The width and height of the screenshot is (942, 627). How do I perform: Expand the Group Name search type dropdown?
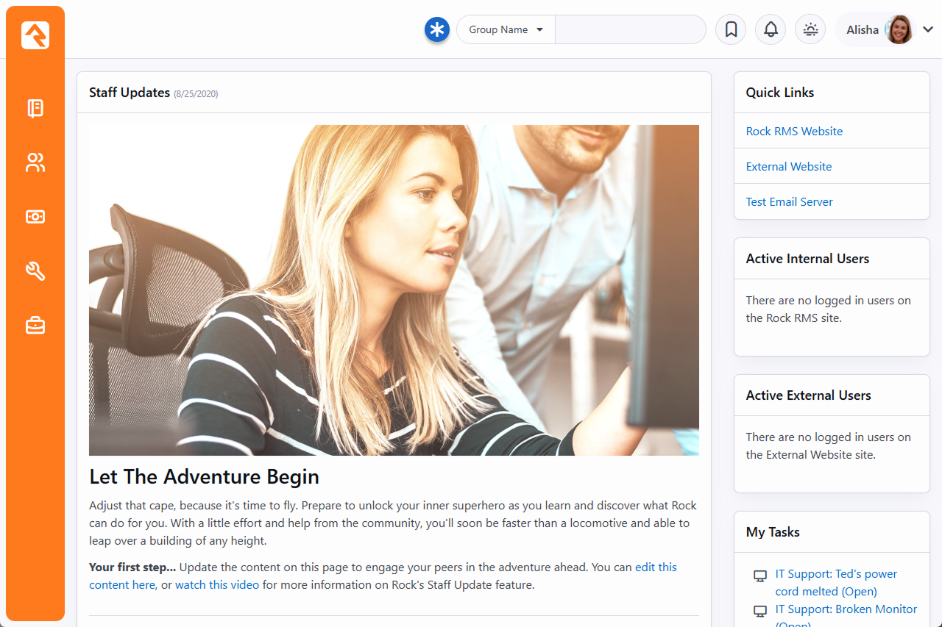click(x=506, y=30)
